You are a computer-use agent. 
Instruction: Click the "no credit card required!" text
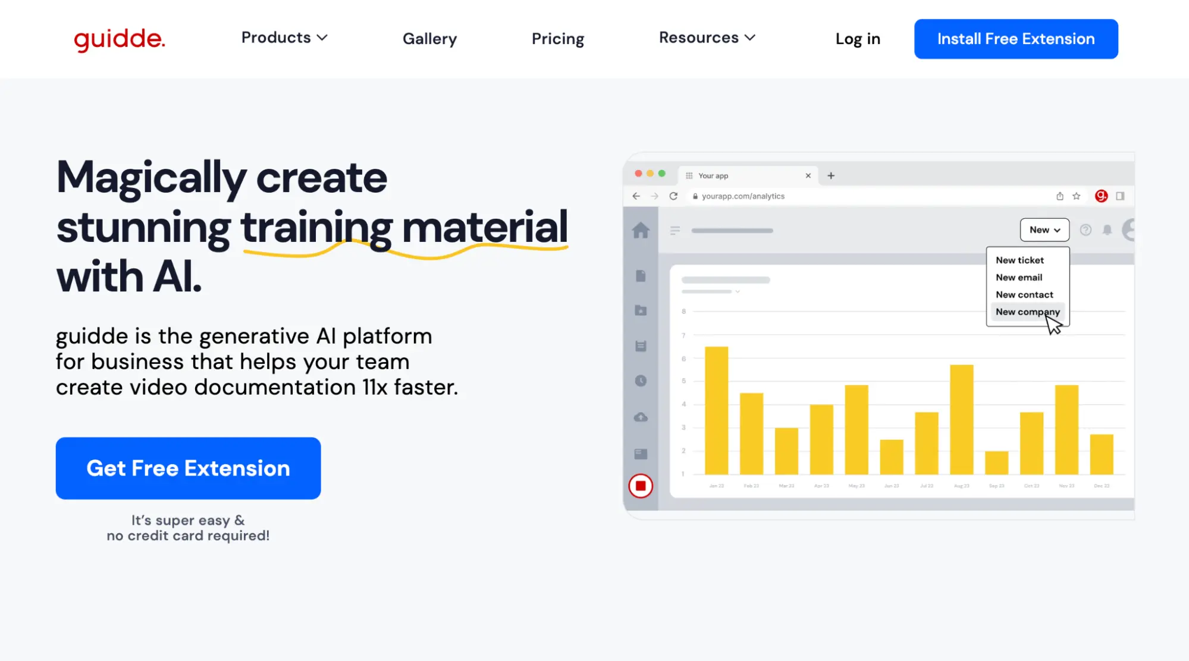pos(188,536)
